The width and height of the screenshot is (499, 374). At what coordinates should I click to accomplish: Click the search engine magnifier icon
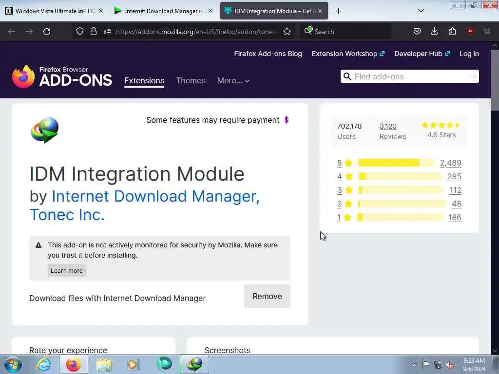[x=308, y=31]
